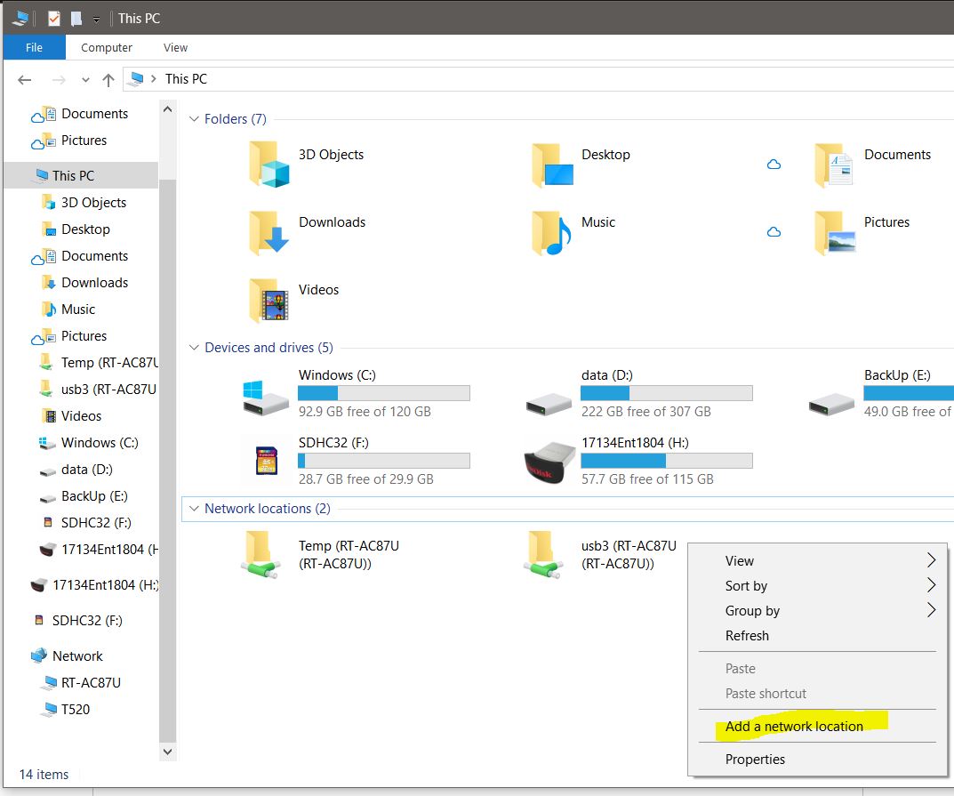Image resolution: width=954 pixels, height=796 pixels.
Task: Select the SDHC32 (F:) SD card icon
Action: 267,461
